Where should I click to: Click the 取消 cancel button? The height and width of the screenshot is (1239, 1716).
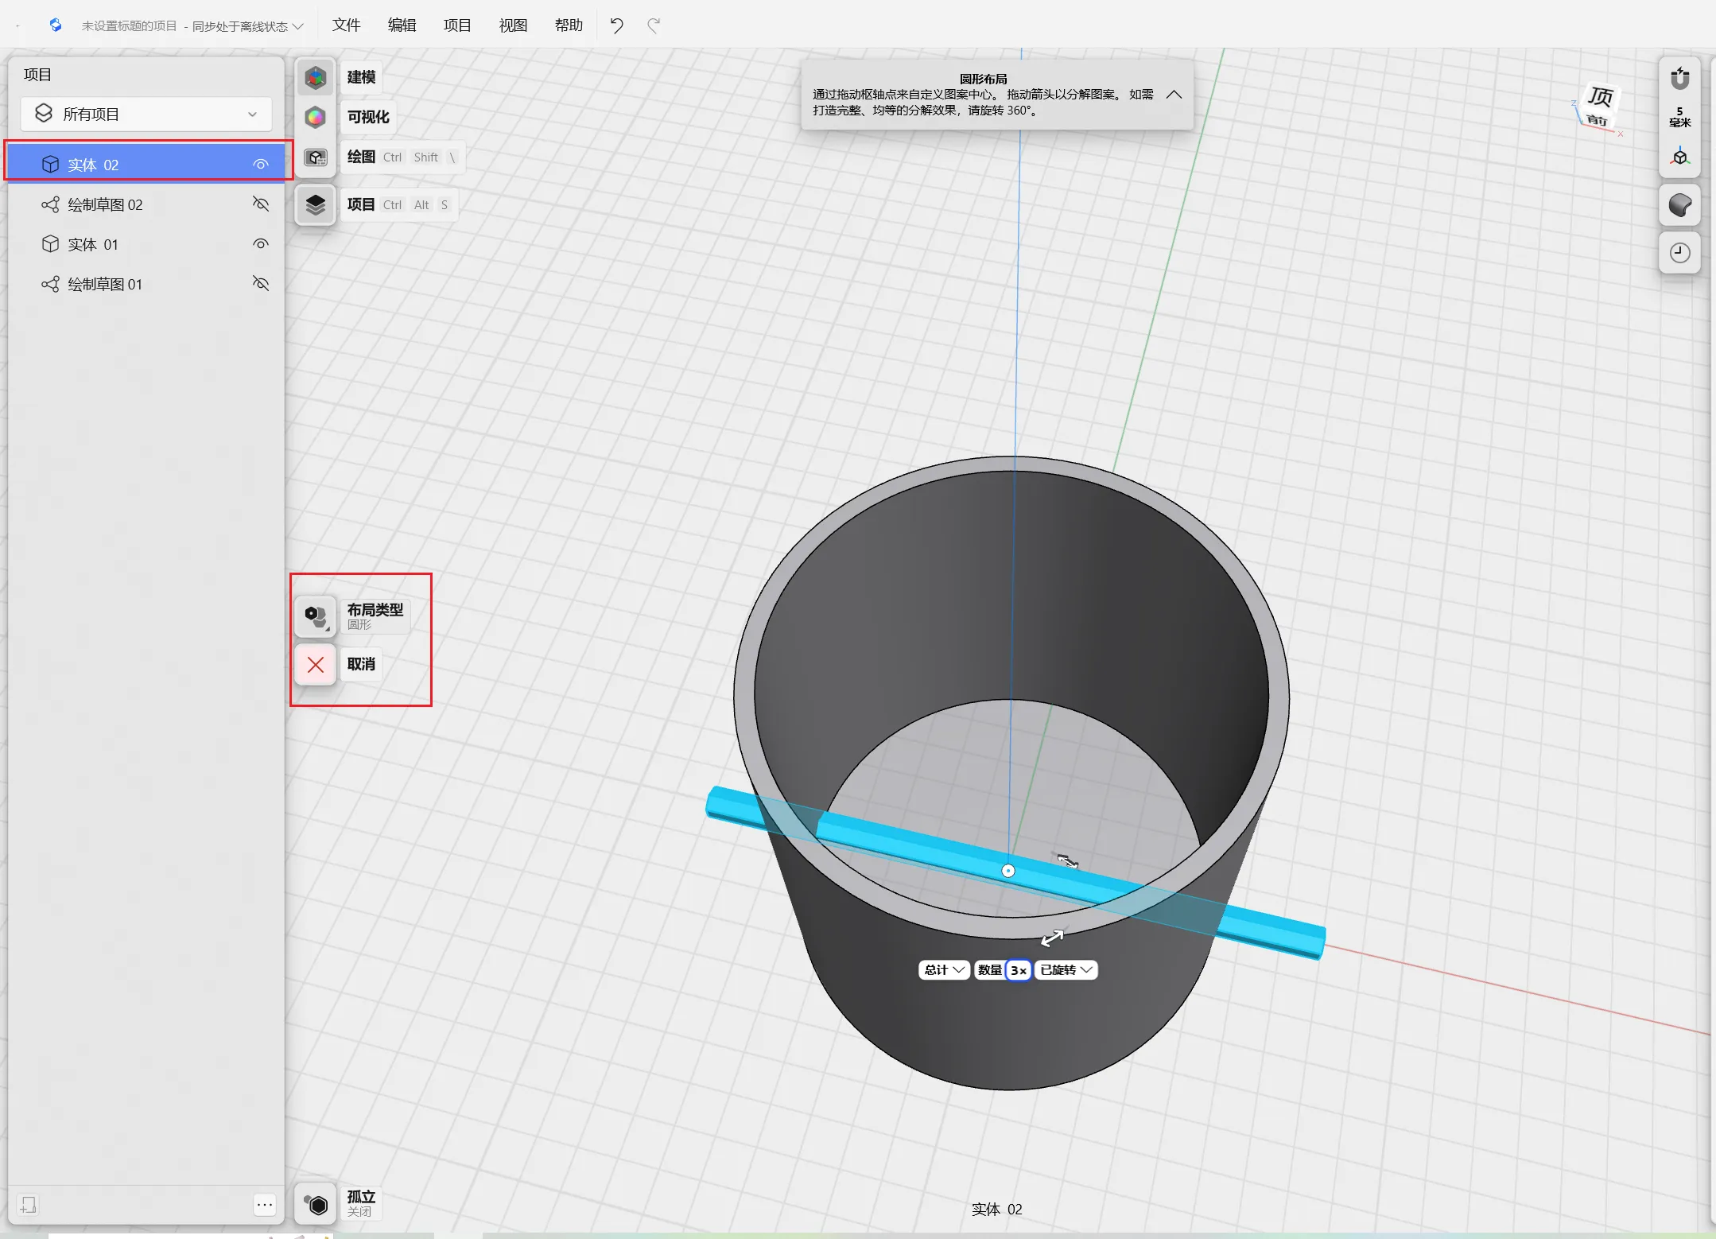tap(316, 664)
